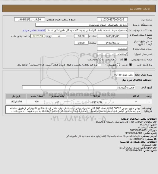Screen dimensions: 158x174
Task: Click the جزئیات اطلاعات نیاز header title
Action: click(140, 9)
